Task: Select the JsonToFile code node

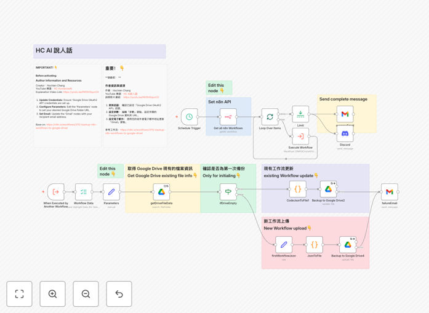Action: 315,244
